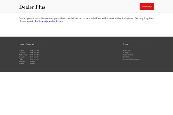Select the Contact heading in the footer
Screen dimensions: 173x115
(126, 44)
